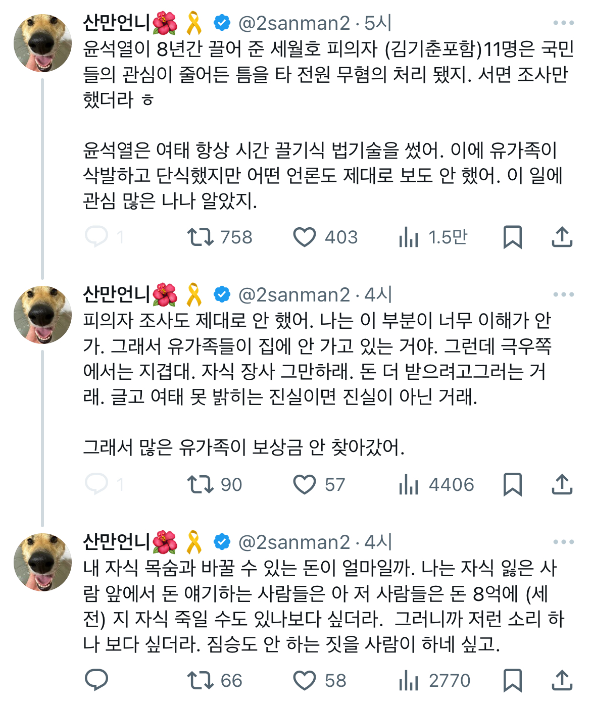Like the first tweet with 403 likes
This screenshot has height=707, width=591.
point(305,237)
